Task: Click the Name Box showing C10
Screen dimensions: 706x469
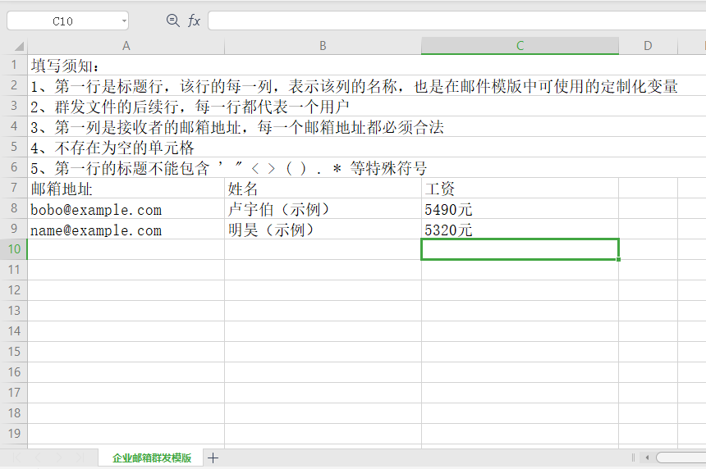Action: [x=62, y=21]
